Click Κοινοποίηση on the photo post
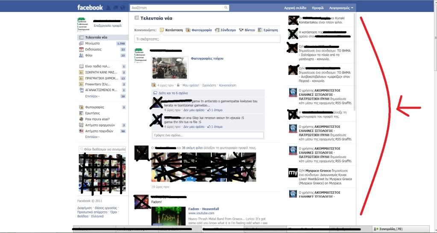Viewport: 437px width, 233px height. point(228,85)
